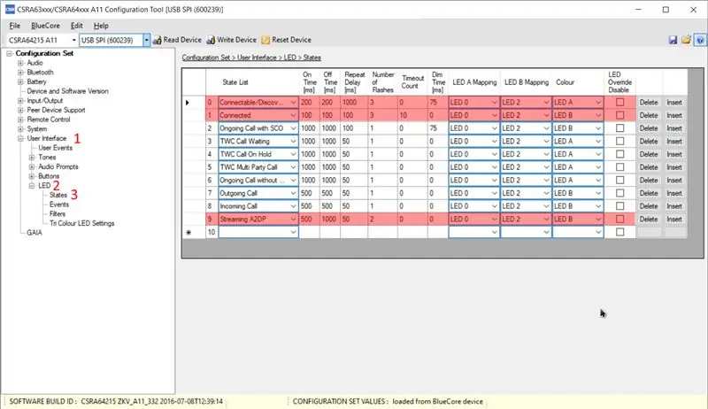Image resolution: width=708 pixels, height=409 pixels.
Task: Check LED Override Disable for Streaming A2DP row
Action: (620, 219)
